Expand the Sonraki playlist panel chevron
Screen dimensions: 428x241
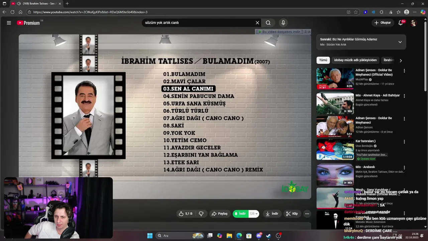coord(400,42)
